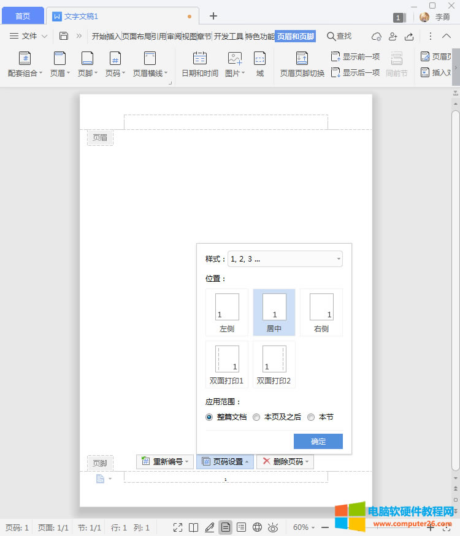
Task: Click the 显示前一项 icon
Action: [335, 57]
